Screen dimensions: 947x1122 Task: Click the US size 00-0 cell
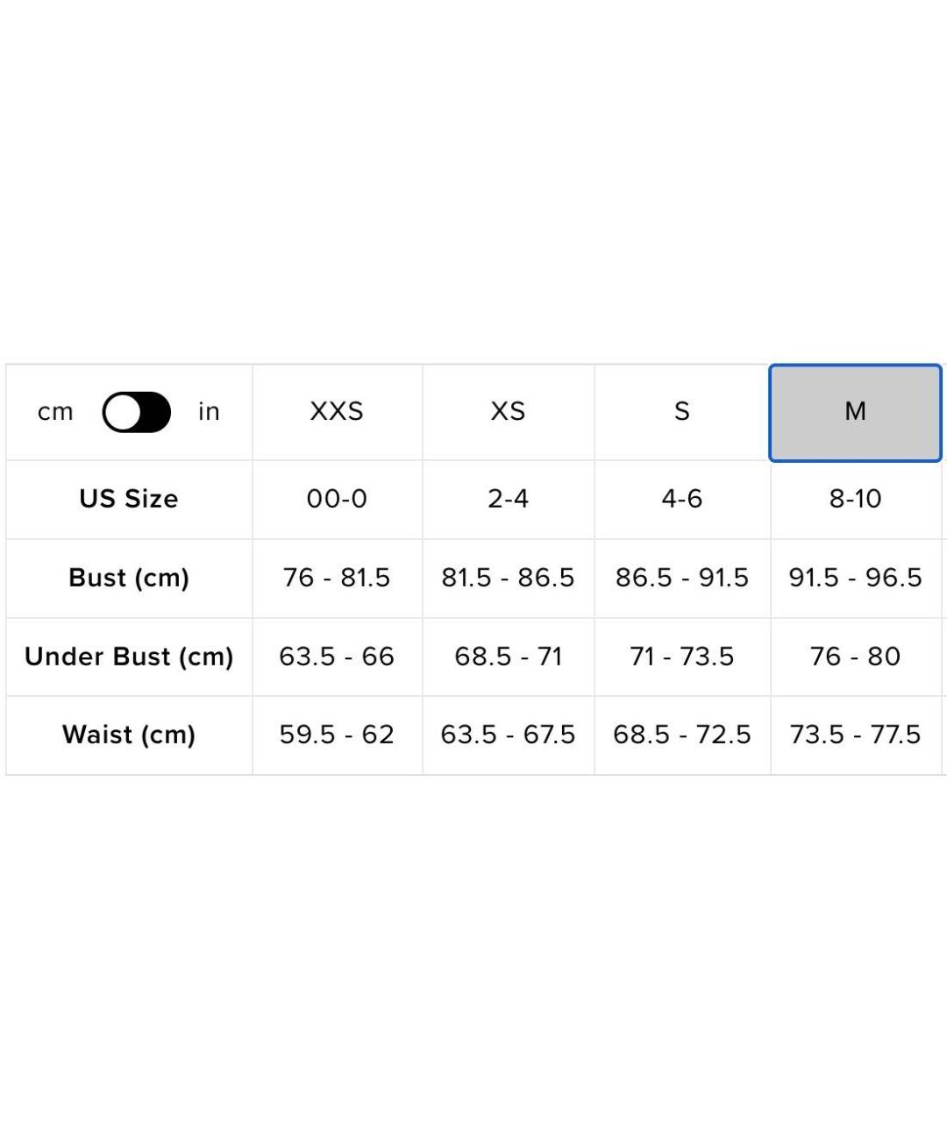337,499
